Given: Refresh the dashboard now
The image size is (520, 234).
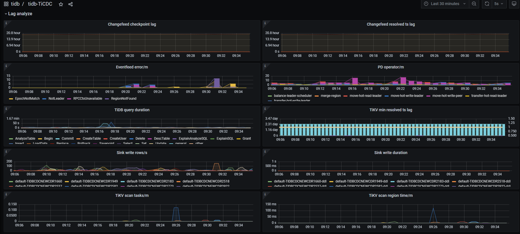Looking at the screenshot, I should pos(487,4).
